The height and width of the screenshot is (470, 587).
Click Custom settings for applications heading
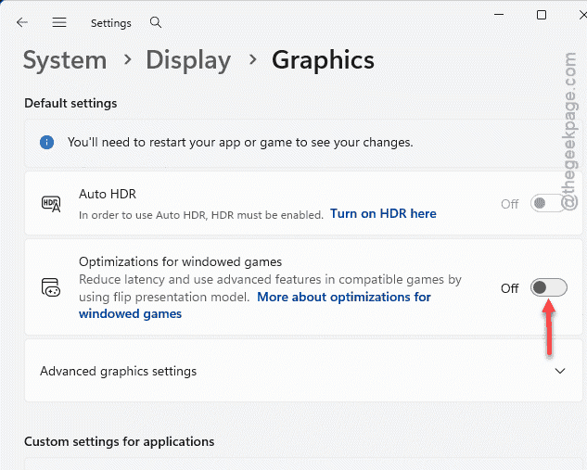(119, 441)
